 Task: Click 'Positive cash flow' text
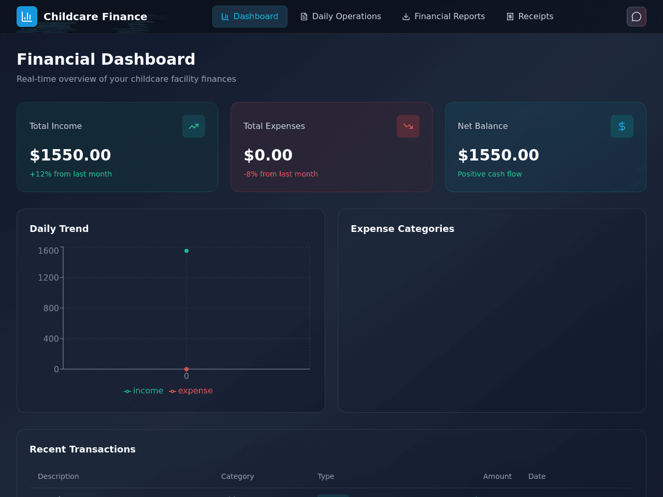tap(489, 174)
